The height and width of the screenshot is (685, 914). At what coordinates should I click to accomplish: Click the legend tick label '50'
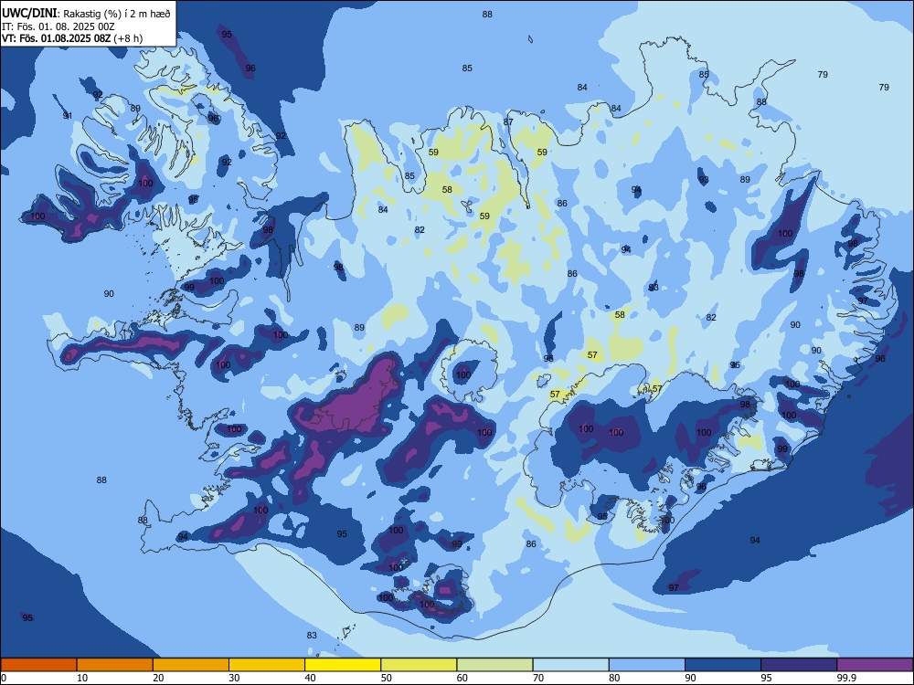point(387,678)
